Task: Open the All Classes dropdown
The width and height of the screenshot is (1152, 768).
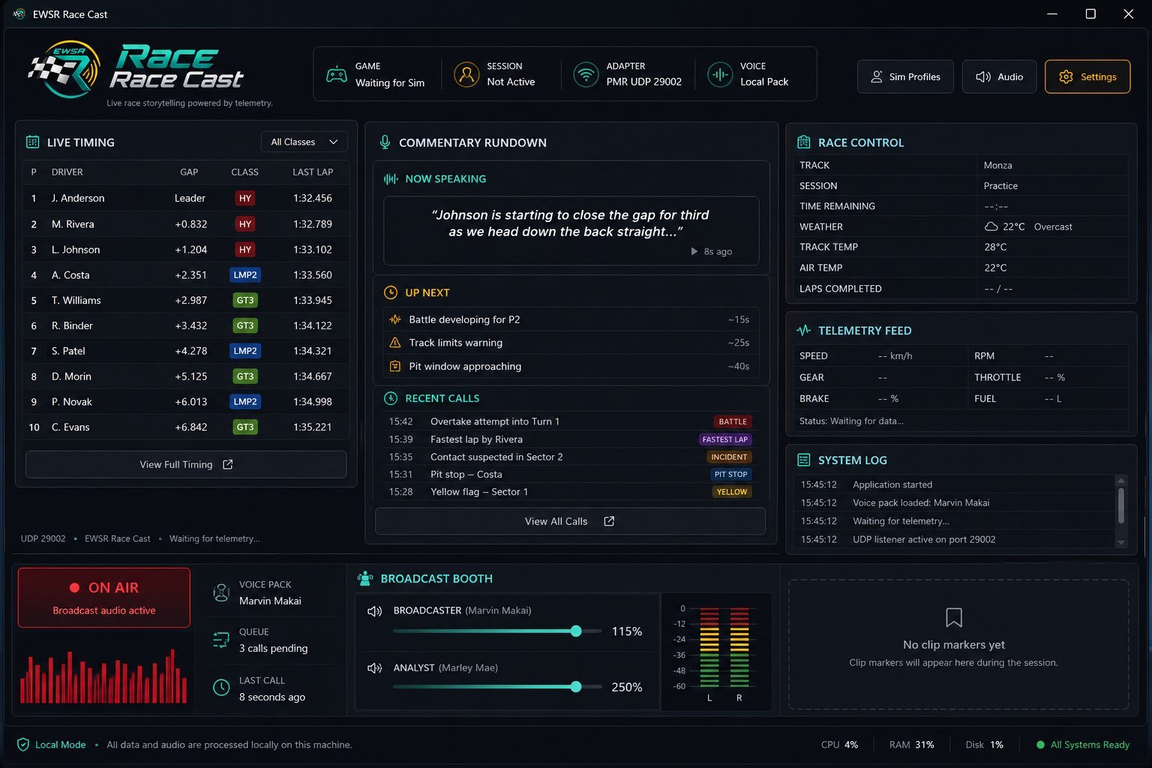Action: pos(304,142)
